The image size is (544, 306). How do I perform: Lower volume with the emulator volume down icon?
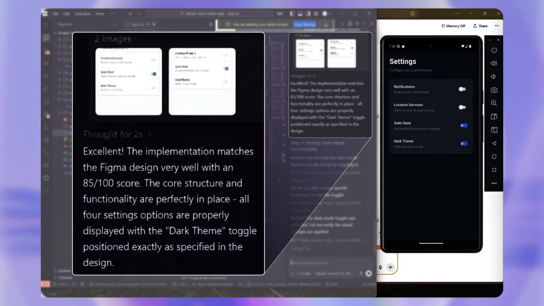(494, 77)
